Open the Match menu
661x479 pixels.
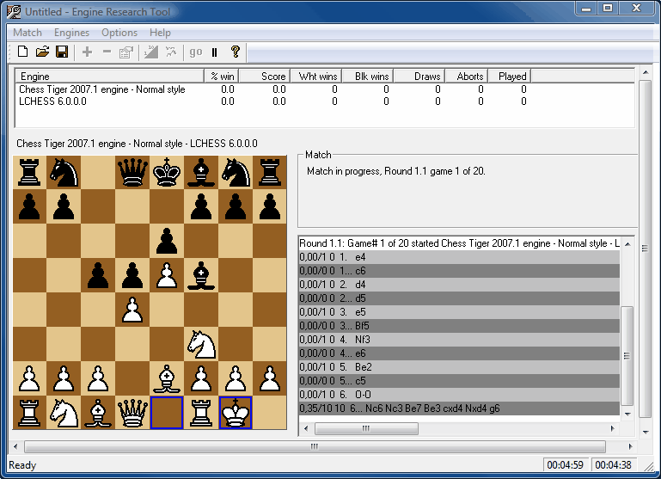click(28, 33)
